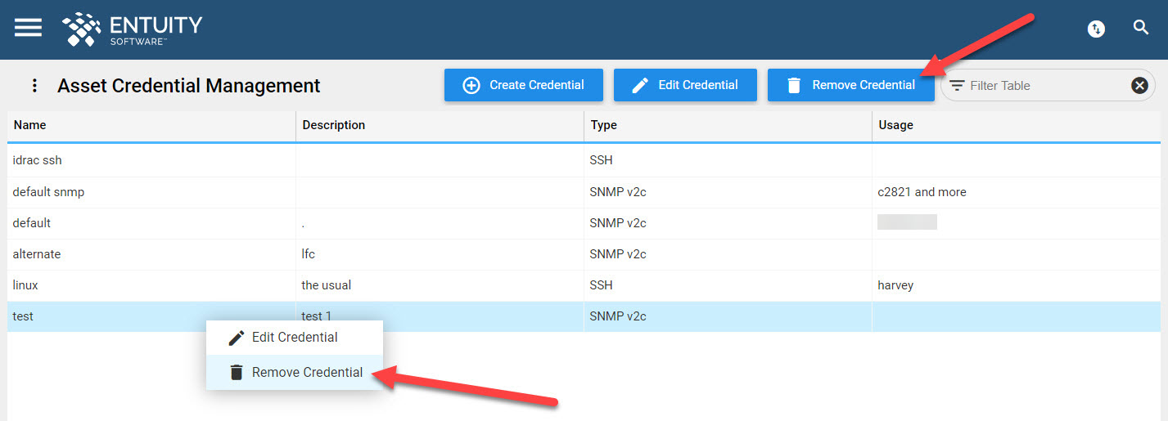Click the Create Credential button
Screen dimensions: 1168x421
tap(524, 85)
